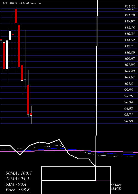Click the 114.52 price axis label

[130, 40]
